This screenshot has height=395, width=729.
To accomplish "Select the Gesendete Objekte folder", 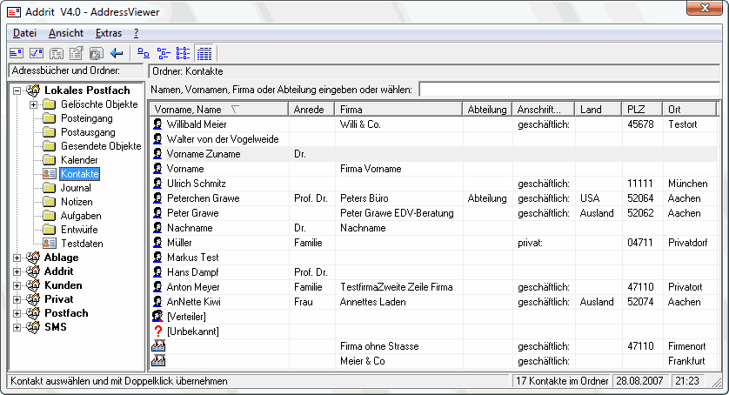I will click(101, 146).
